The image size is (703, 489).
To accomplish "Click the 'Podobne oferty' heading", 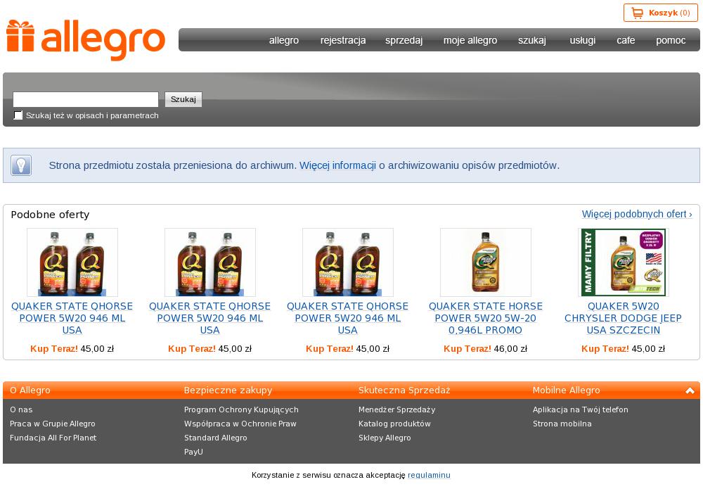I will (50, 215).
